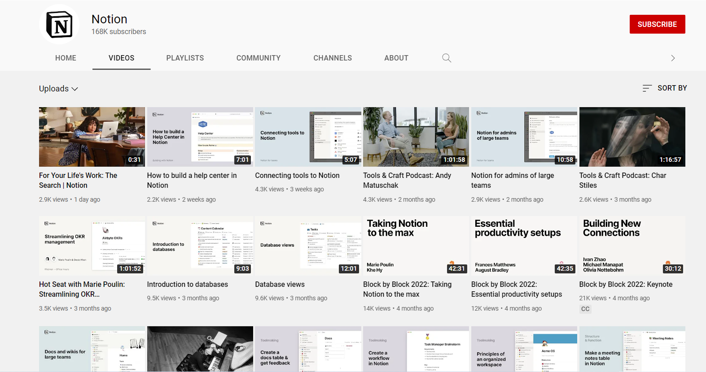Screen dimensions: 706x372
Task: Go to the Playlists tab
Action: (185, 58)
